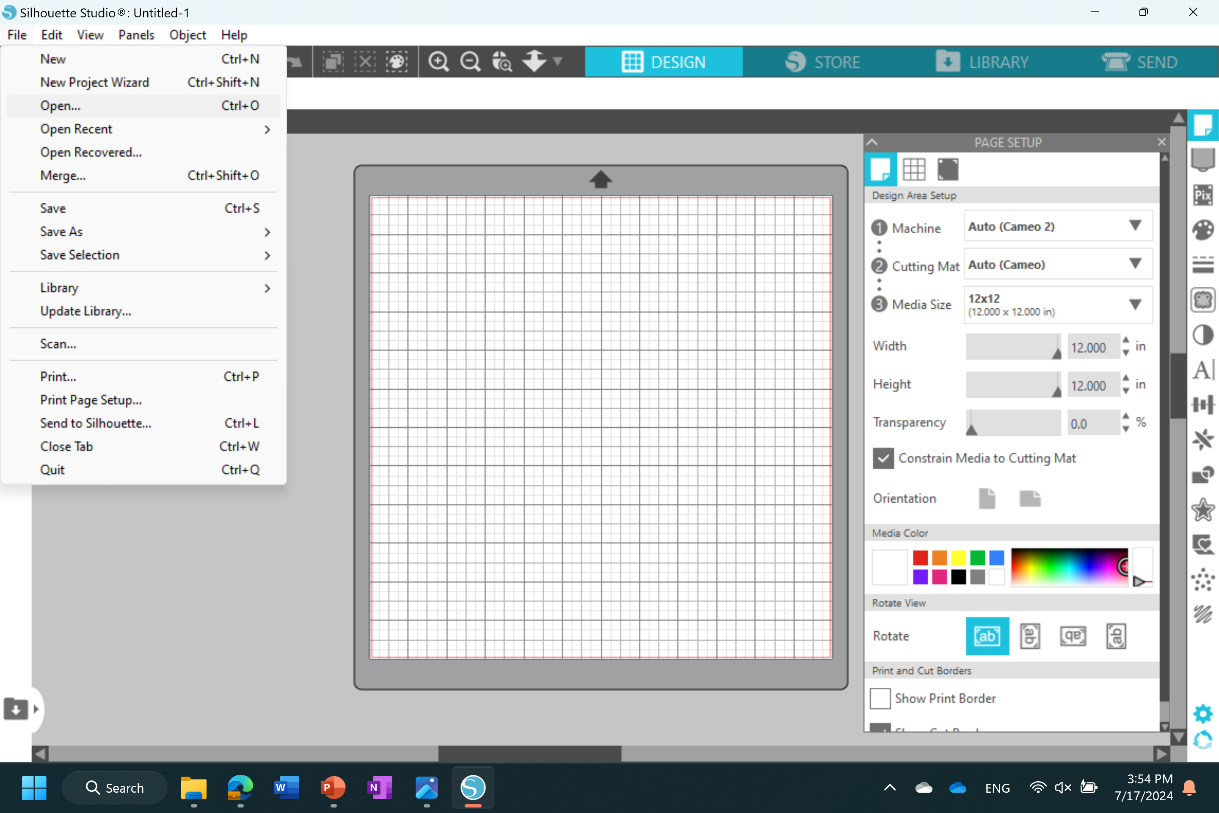This screenshot has width=1219, height=813.
Task: Expand the library drawer arrow at bottom left
Action: coord(36,709)
